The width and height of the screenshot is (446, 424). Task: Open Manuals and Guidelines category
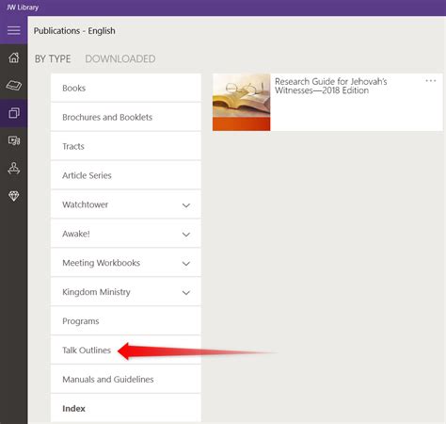tap(126, 380)
